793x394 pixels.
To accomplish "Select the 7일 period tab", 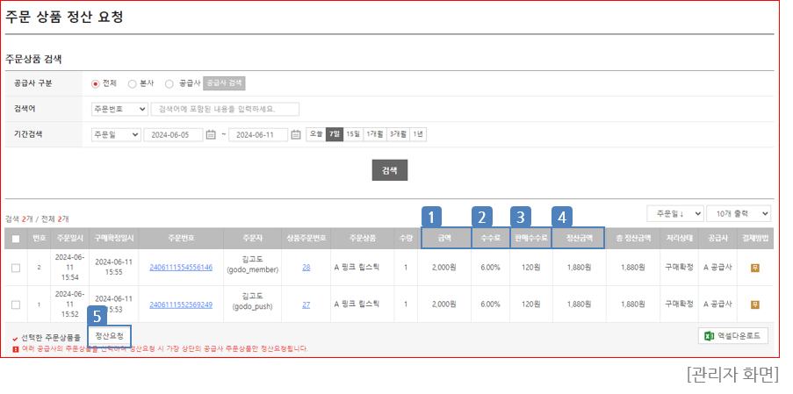I will coord(334,134).
